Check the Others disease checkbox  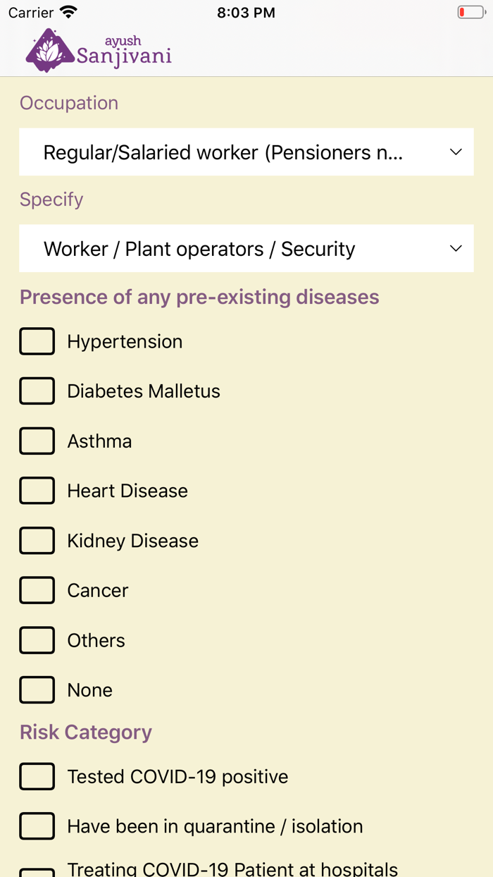click(x=37, y=640)
